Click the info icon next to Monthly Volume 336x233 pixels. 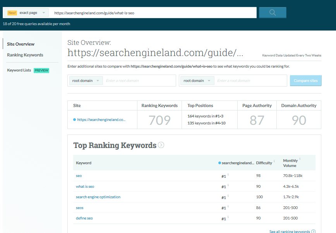[x=300, y=159]
